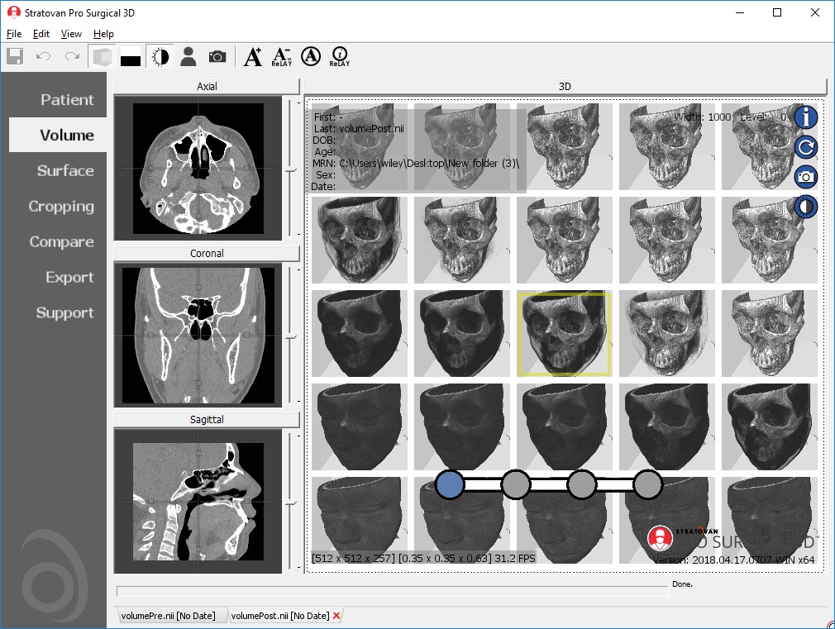Viewport: 835px width, 629px height.
Task: Click the blue contrast icon in 3D view
Action: (806, 207)
